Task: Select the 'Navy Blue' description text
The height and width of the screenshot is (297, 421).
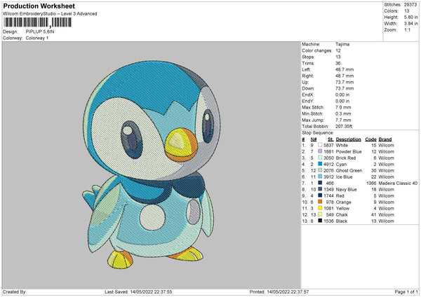Action: [347, 190]
